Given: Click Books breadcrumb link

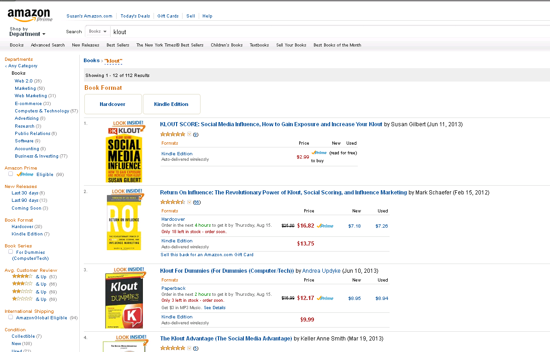Looking at the screenshot, I should pyautogui.click(x=92, y=61).
